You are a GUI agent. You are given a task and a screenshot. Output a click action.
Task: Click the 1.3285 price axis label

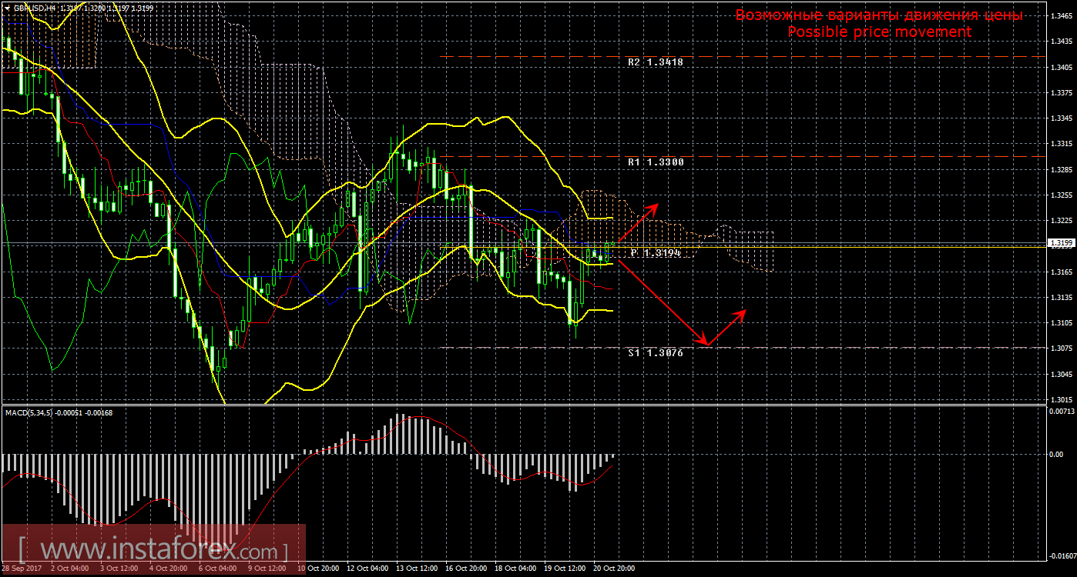pos(1061,169)
